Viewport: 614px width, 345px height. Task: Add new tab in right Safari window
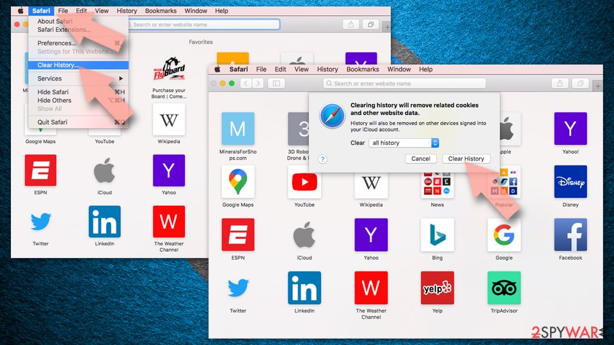coord(598,86)
